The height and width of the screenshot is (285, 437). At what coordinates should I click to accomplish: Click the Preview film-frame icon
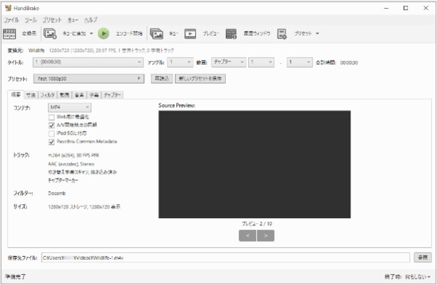click(x=190, y=33)
